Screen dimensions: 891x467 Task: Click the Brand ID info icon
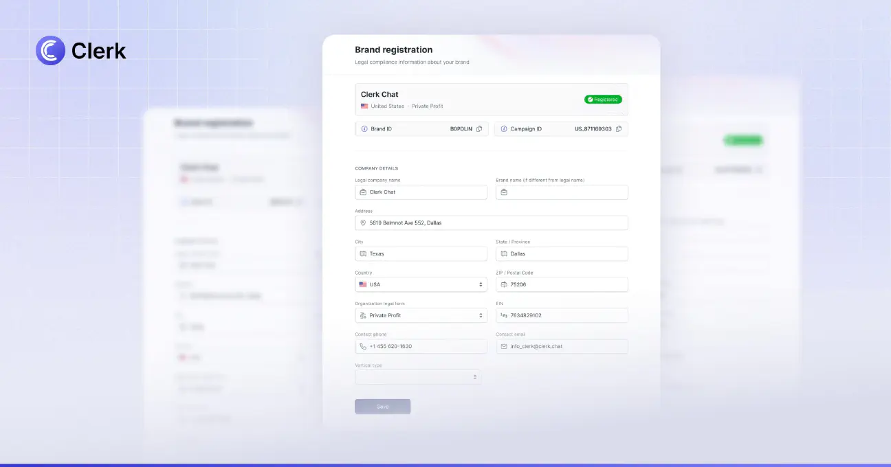[364, 129]
